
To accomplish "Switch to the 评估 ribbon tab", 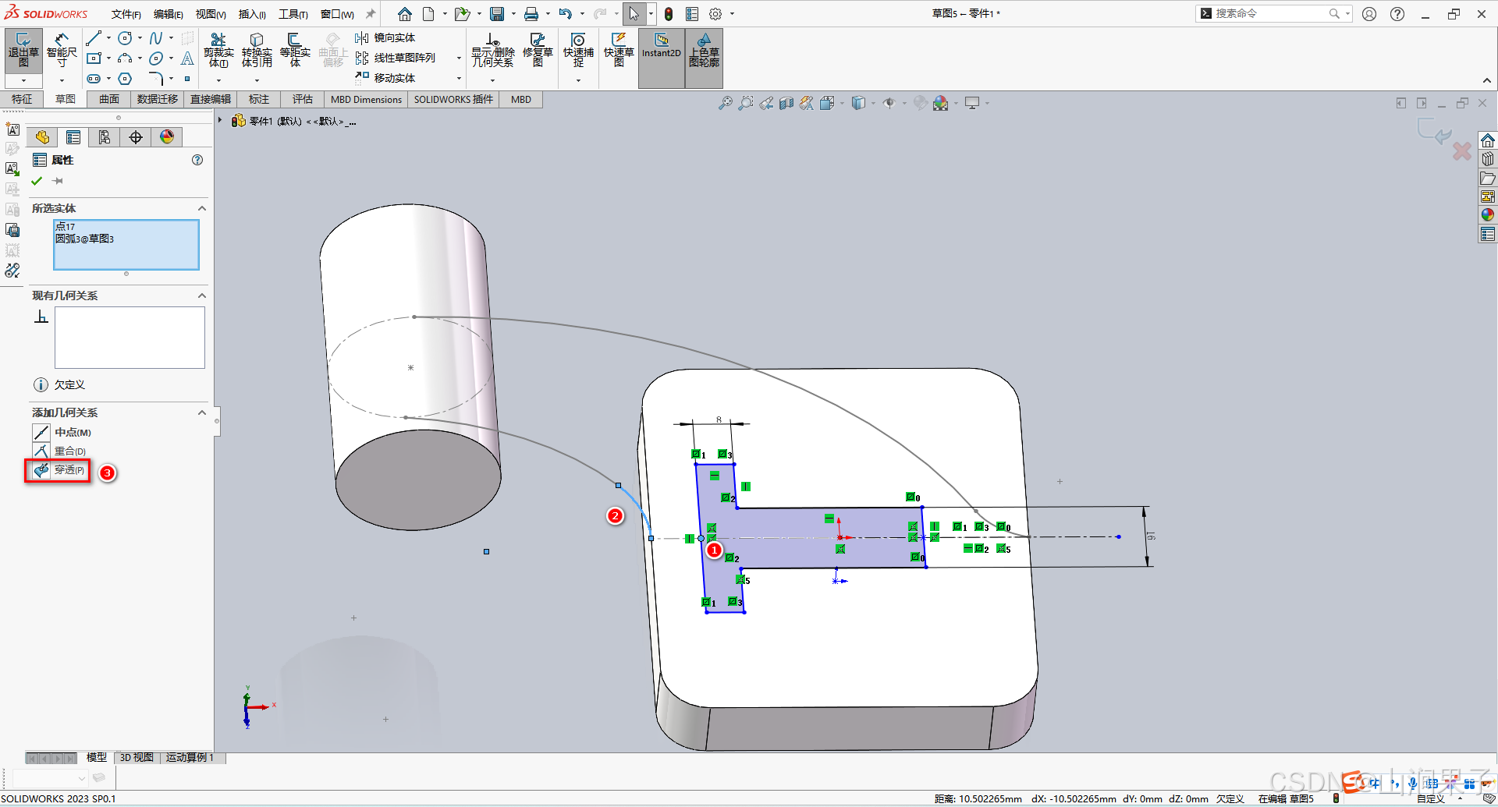I will 303,99.
